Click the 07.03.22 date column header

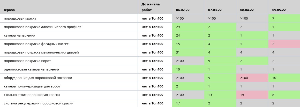click(x=215, y=10)
